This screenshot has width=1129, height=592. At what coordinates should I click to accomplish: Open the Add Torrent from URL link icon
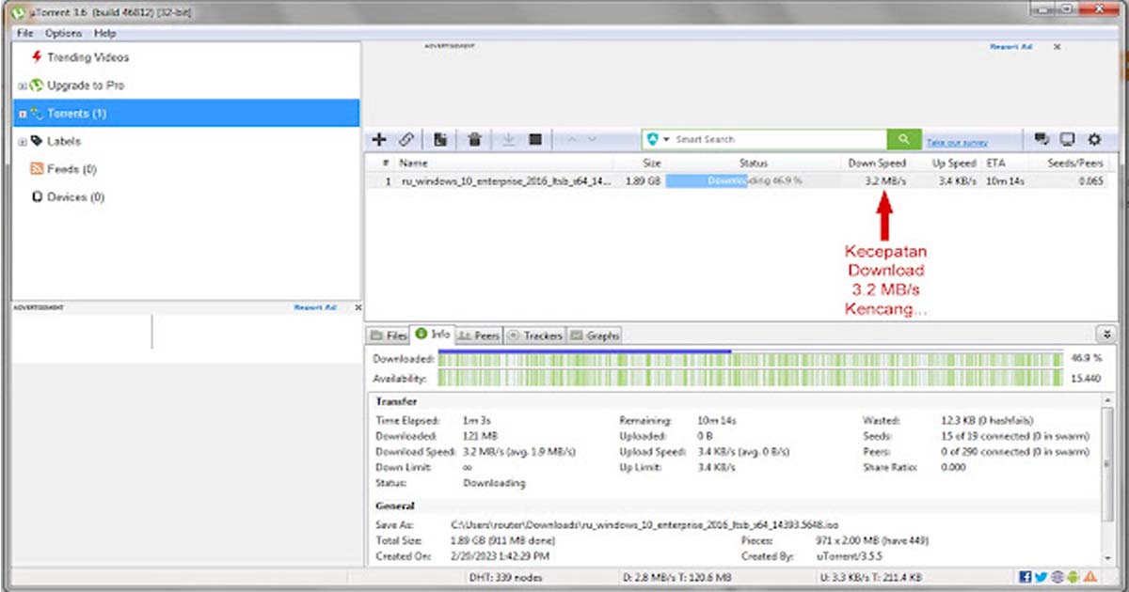tap(406, 139)
